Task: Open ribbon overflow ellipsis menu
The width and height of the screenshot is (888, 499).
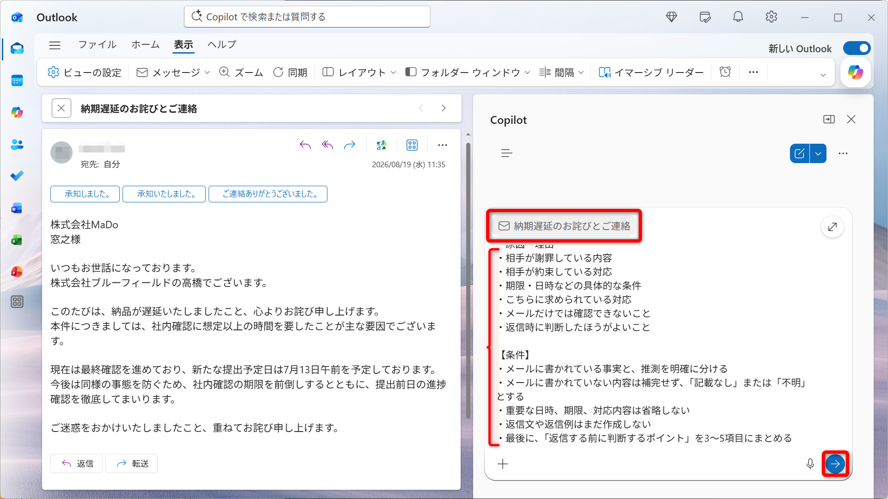Action: [753, 72]
